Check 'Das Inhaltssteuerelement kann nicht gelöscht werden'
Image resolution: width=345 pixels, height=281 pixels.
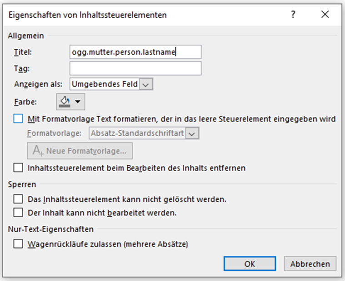click(18, 199)
